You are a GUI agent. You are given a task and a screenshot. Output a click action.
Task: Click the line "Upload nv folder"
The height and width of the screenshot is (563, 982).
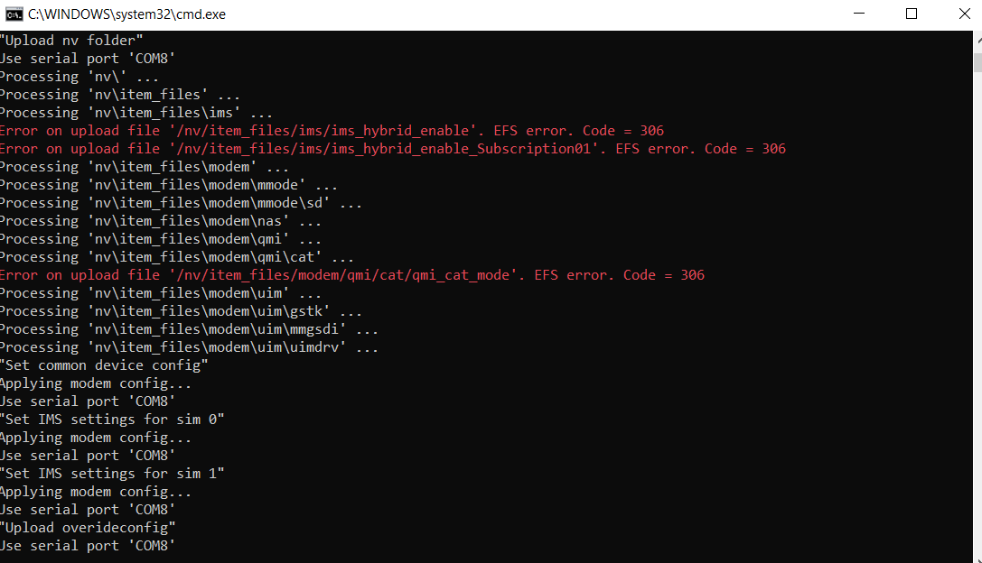[71, 41]
